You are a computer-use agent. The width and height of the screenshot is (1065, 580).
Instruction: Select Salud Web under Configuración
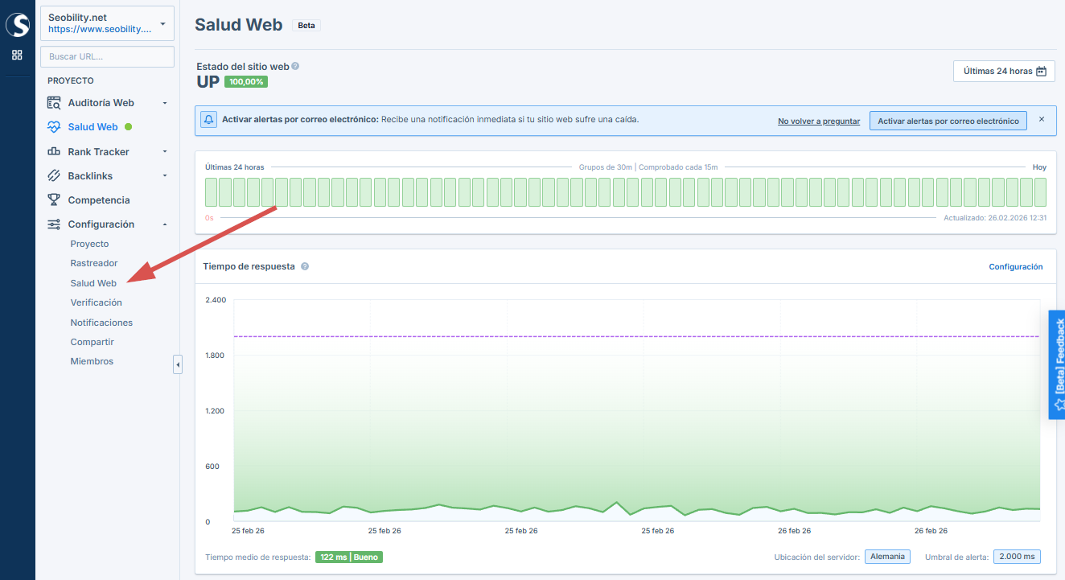[x=93, y=283]
